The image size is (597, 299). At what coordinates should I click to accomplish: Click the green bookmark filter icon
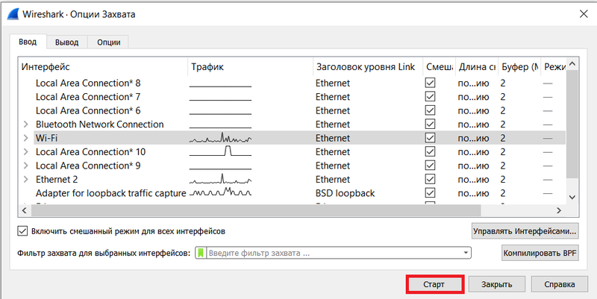pyautogui.click(x=201, y=254)
